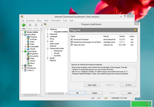
Task: Collapse the Általános settings node
Action: click(x=48, y=29)
